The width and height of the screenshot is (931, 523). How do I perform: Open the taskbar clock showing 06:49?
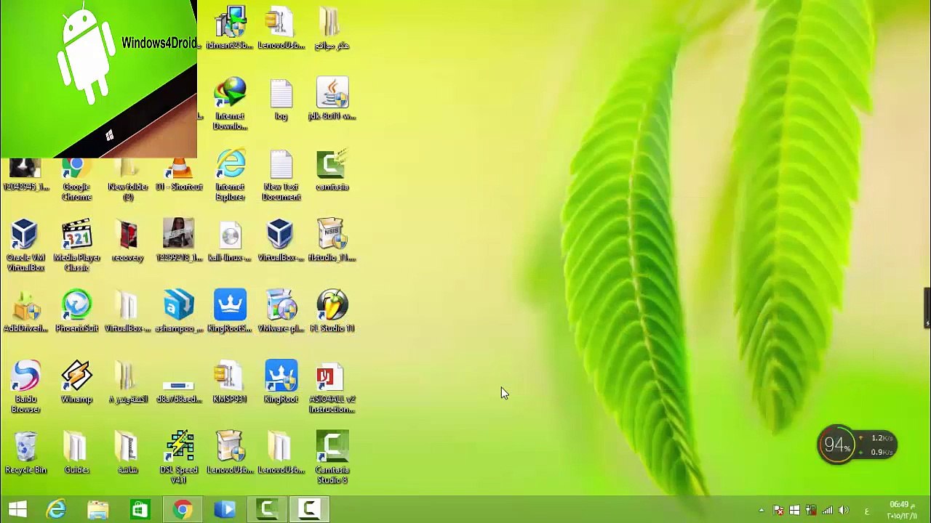pyautogui.click(x=901, y=510)
